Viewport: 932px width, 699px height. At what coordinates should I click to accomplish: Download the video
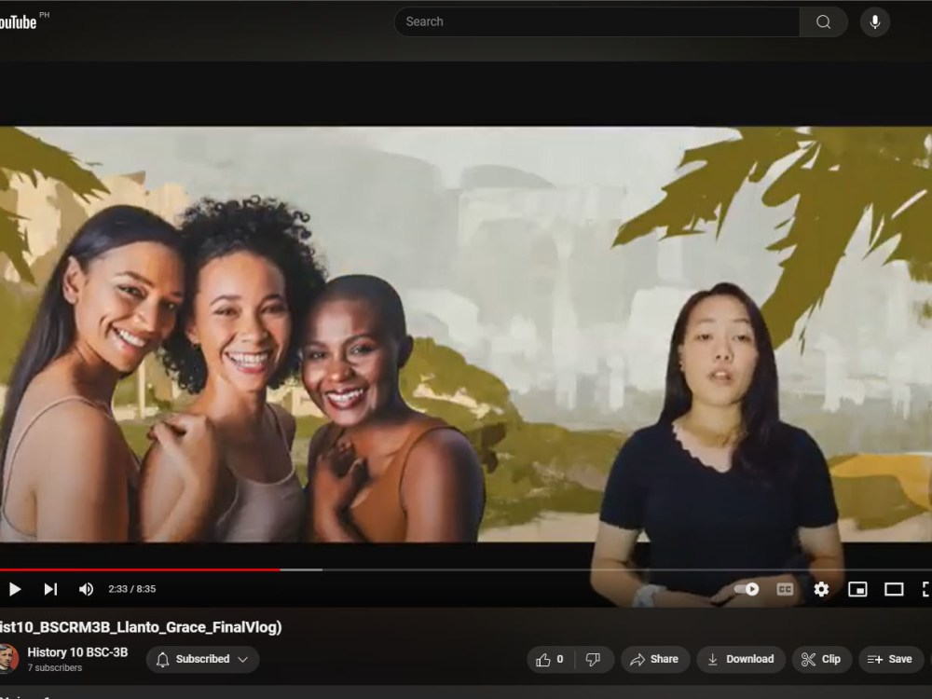[741, 659]
